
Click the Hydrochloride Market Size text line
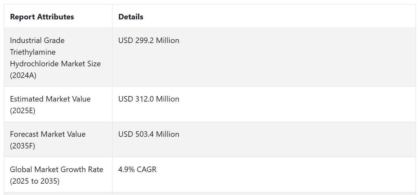click(55, 64)
